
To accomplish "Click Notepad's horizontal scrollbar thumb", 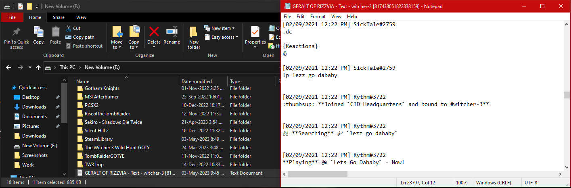I will coord(318,174).
